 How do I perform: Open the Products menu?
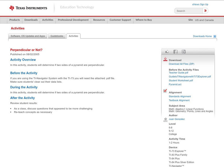tap(15, 20)
